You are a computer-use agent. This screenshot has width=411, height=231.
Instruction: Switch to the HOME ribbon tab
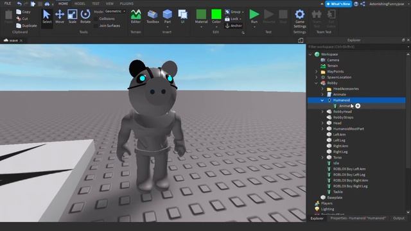click(63, 4)
